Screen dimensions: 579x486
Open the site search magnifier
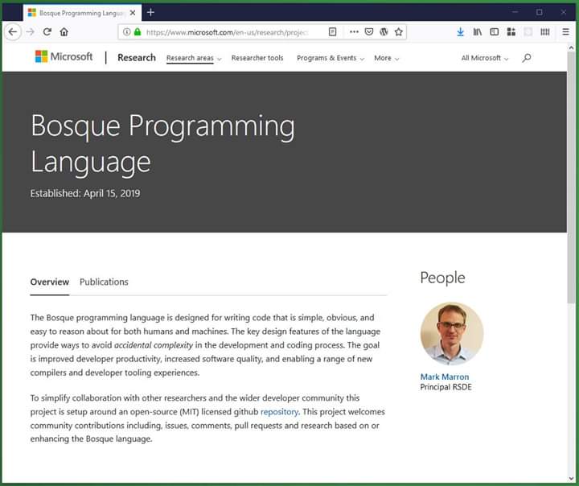(526, 58)
